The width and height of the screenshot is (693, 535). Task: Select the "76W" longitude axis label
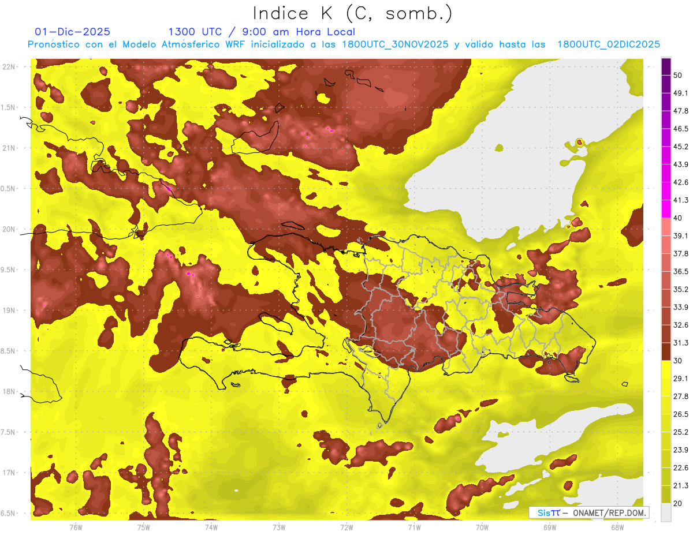tap(76, 527)
